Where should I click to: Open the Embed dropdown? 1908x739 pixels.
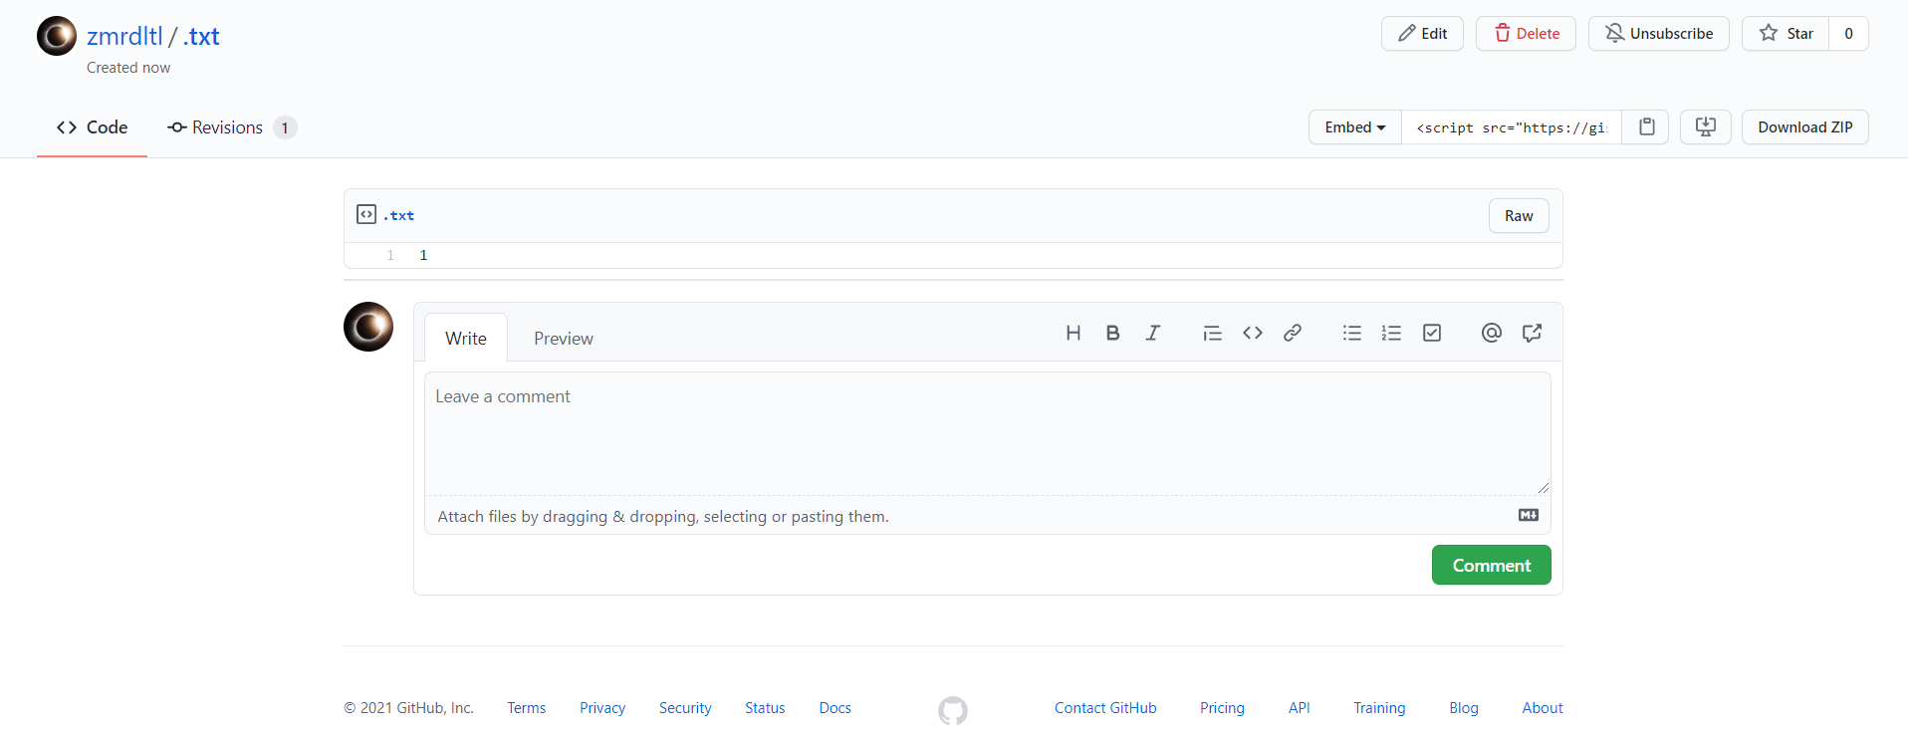pyautogui.click(x=1354, y=127)
